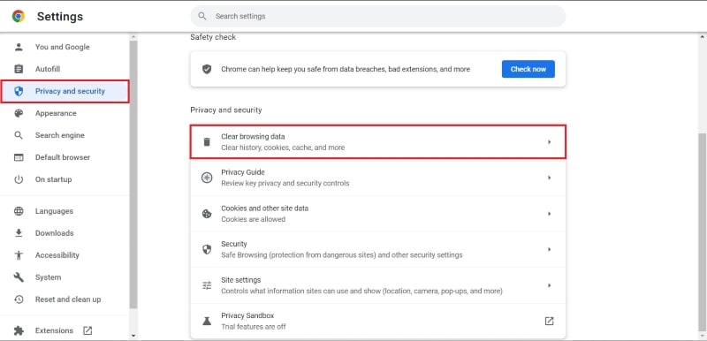
Task: Click the Privacy Sandbox flask icon
Action: click(207, 321)
